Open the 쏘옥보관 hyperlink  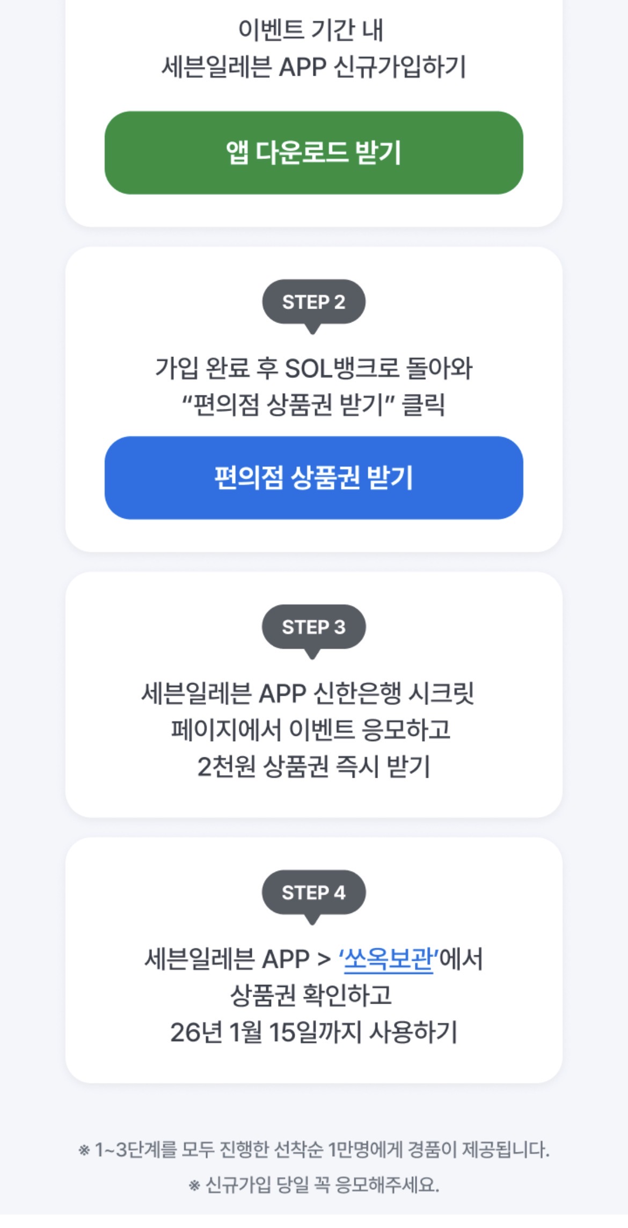pyautogui.click(x=388, y=959)
